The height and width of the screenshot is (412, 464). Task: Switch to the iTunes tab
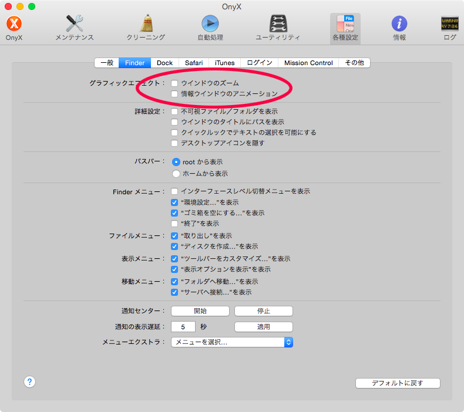[x=224, y=63]
